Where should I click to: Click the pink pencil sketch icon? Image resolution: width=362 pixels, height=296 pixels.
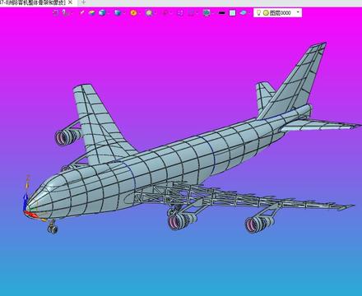click(x=81, y=12)
